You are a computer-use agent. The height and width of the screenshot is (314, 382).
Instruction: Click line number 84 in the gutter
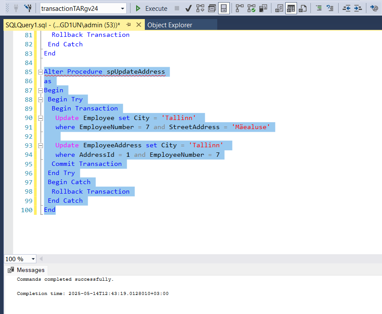(29, 63)
